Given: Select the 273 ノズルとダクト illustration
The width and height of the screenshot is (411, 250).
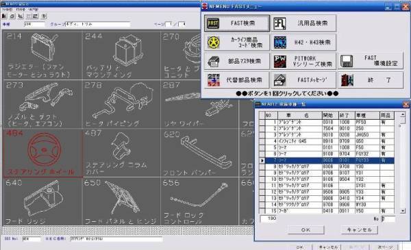Looking at the screenshot, I should [42, 104].
